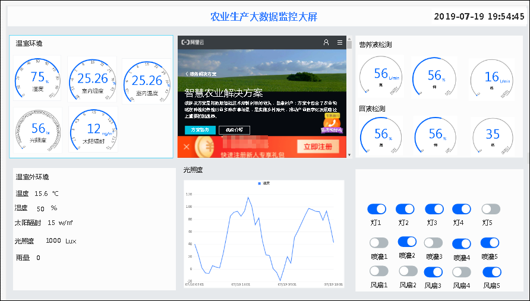Click the 16 L/min nutrient gauge

click(x=492, y=79)
